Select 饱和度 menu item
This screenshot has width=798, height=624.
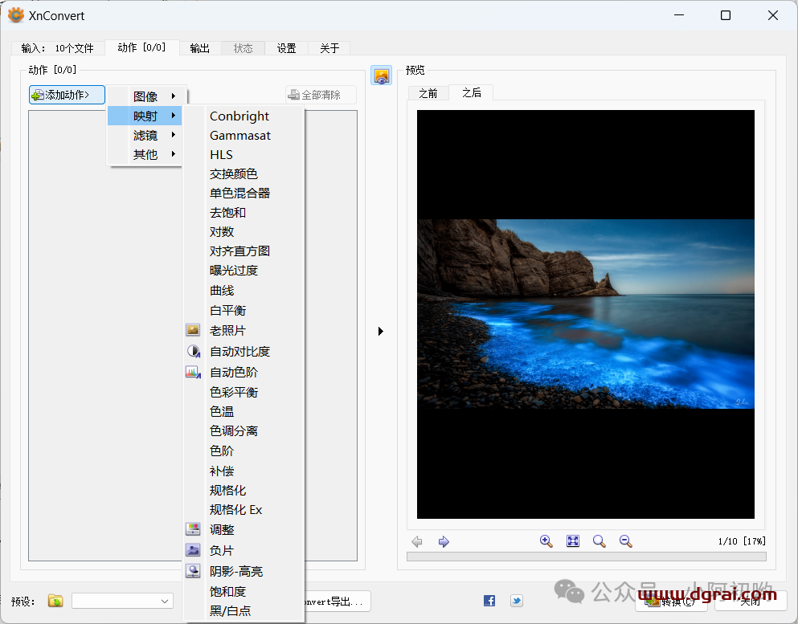click(x=243, y=591)
